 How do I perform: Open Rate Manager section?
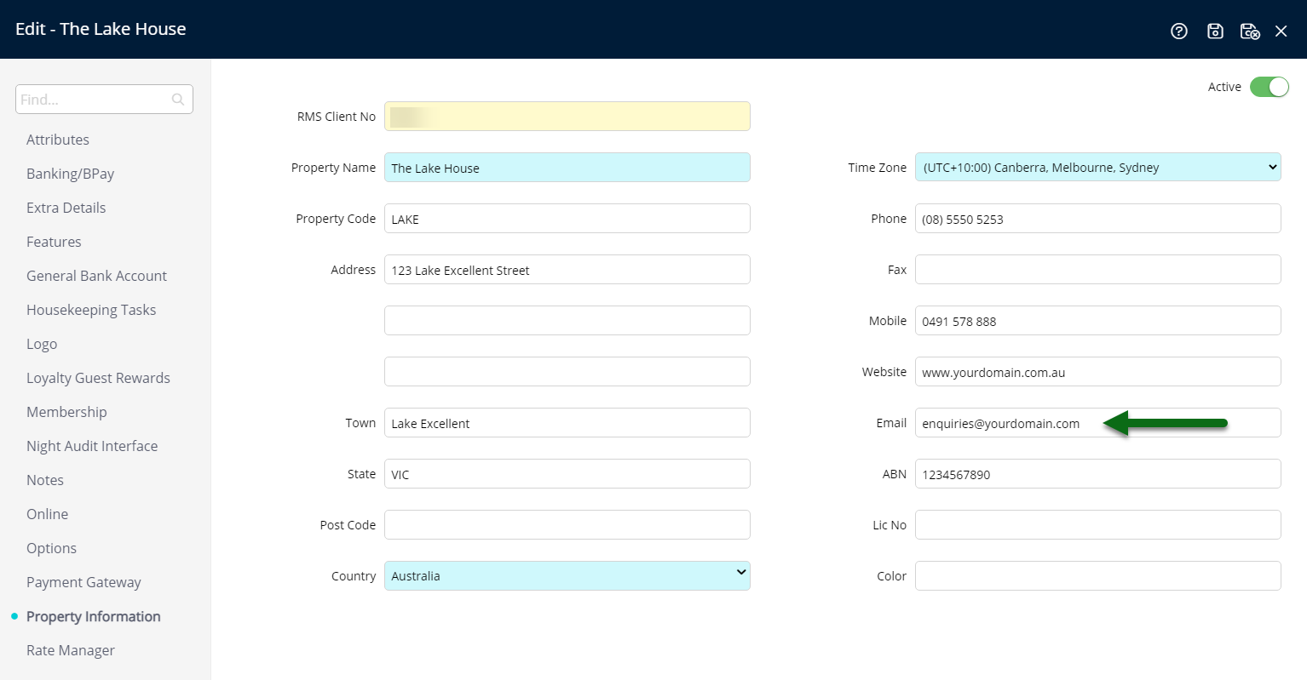(71, 650)
